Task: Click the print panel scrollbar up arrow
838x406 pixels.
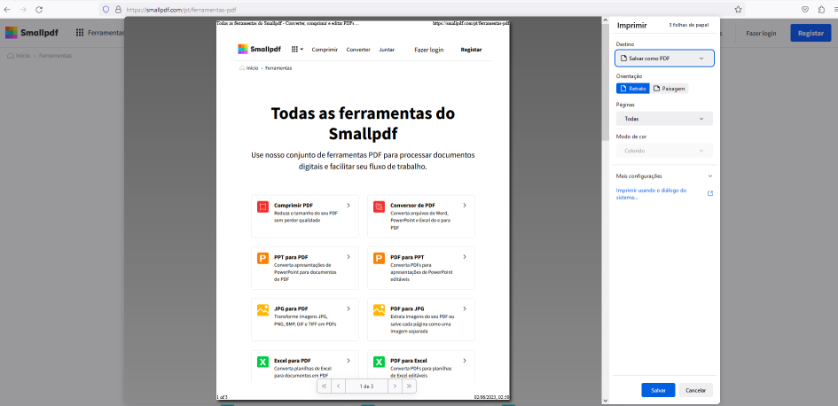Action: click(606, 20)
